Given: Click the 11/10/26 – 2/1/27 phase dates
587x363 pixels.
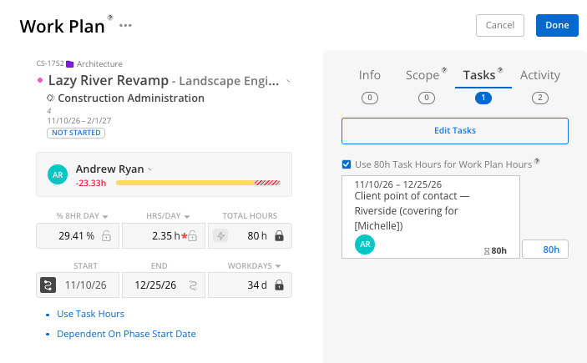Looking at the screenshot, I should (79, 120).
